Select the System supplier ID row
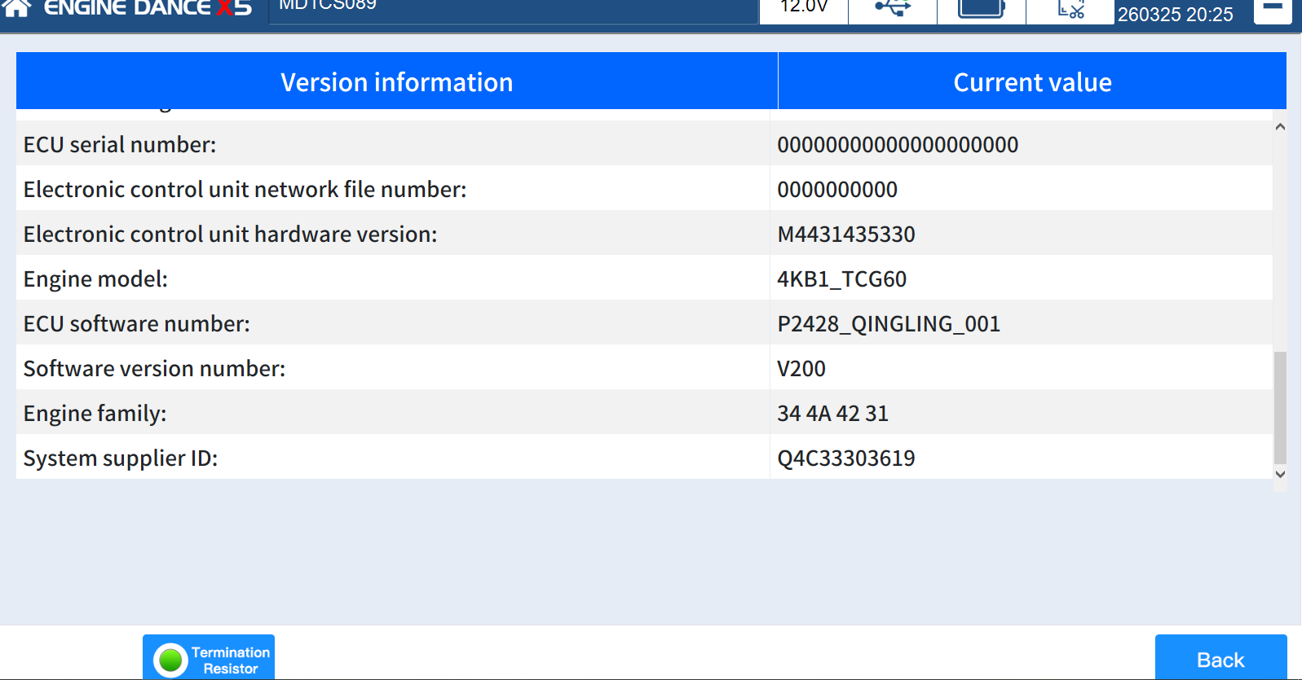 point(393,458)
